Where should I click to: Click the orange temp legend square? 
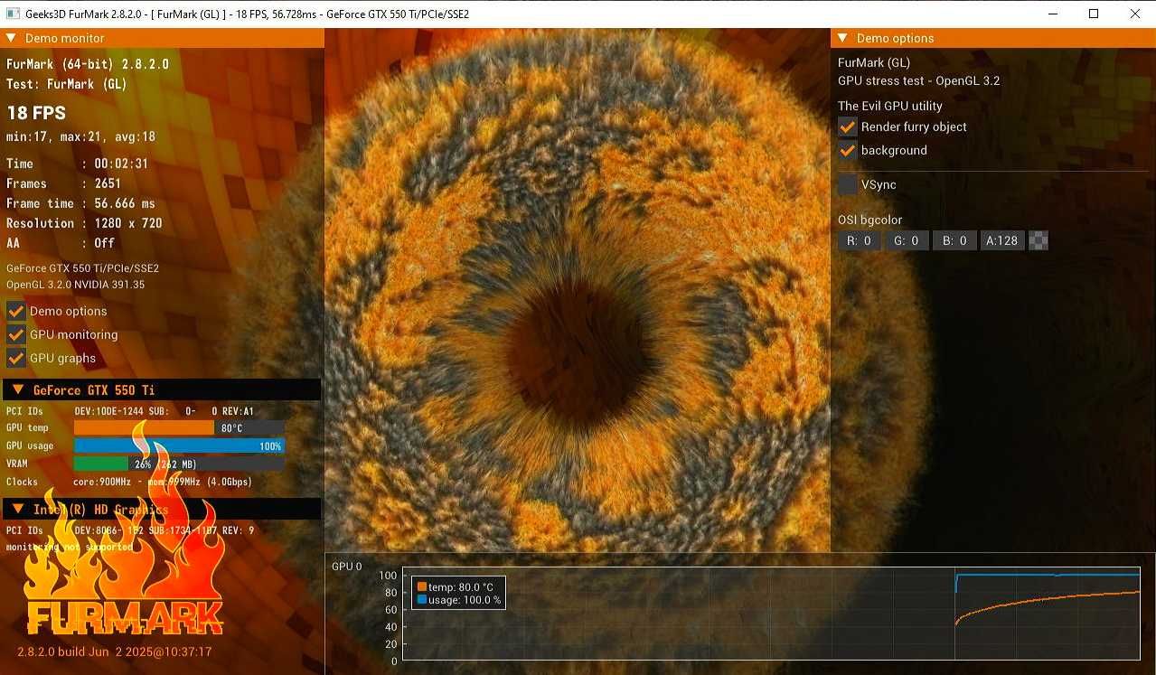coord(422,587)
